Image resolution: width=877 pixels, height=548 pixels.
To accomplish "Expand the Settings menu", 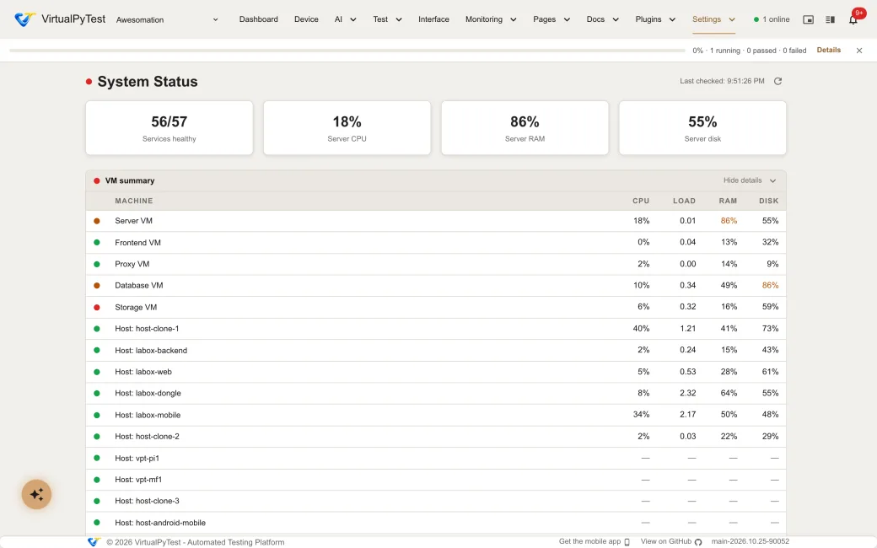I will 713,19.
